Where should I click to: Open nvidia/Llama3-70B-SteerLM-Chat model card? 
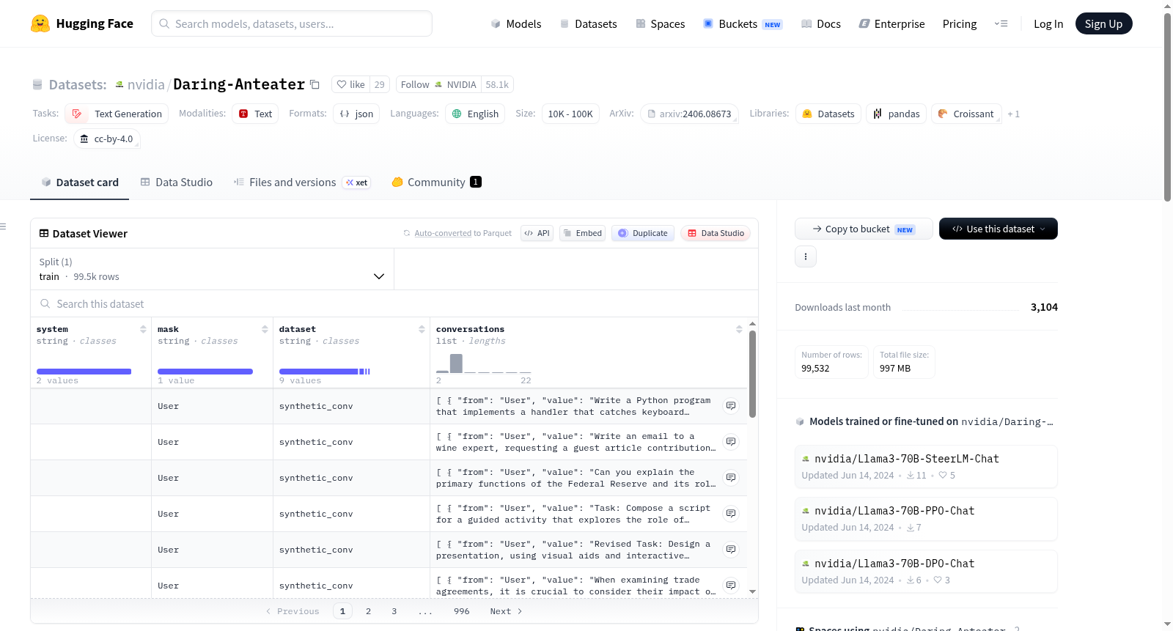pyautogui.click(x=926, y=466)
